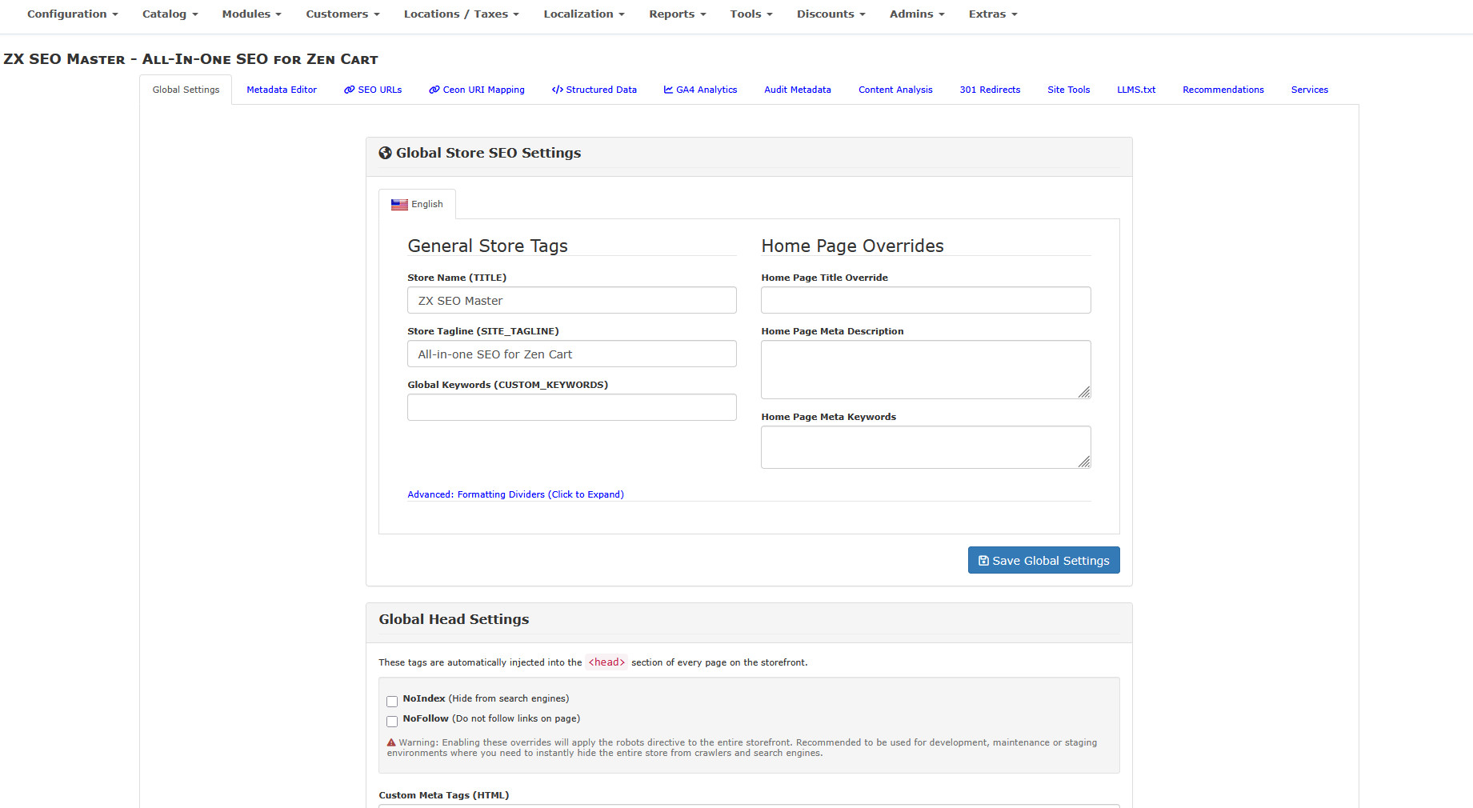Click the General Store Tags heading

click(488, 246)
